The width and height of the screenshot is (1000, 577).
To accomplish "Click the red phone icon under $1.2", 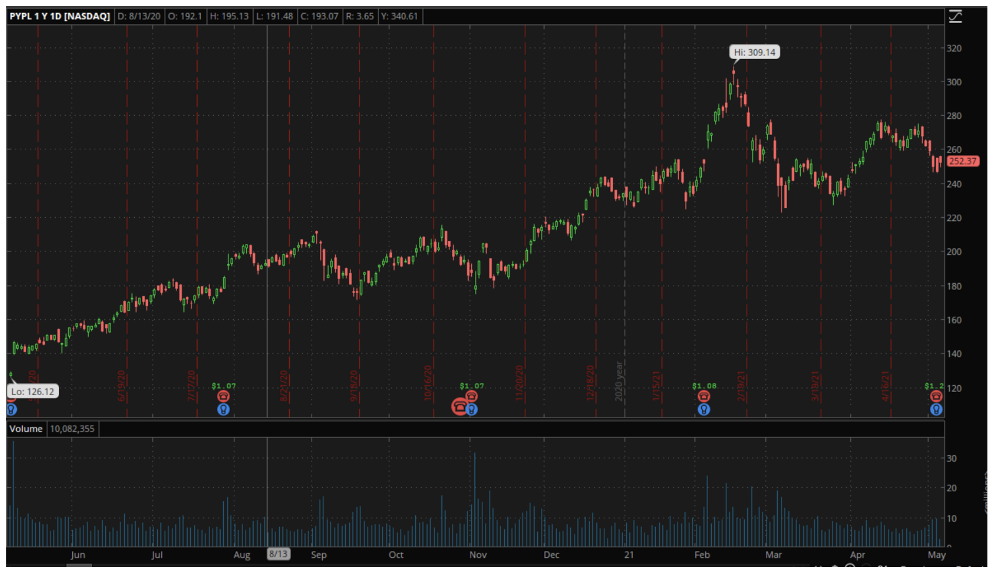I will (936, 396).
